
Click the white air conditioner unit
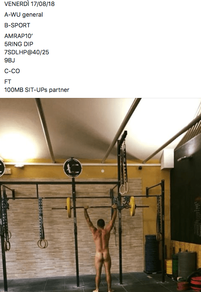click(167, 159)
